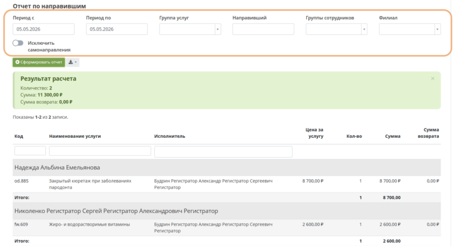Image resolution: width=454 pixels, height=246 pixels.
Task: Click the Исполнитель filter input field
Action: click(x=224, y=152)
